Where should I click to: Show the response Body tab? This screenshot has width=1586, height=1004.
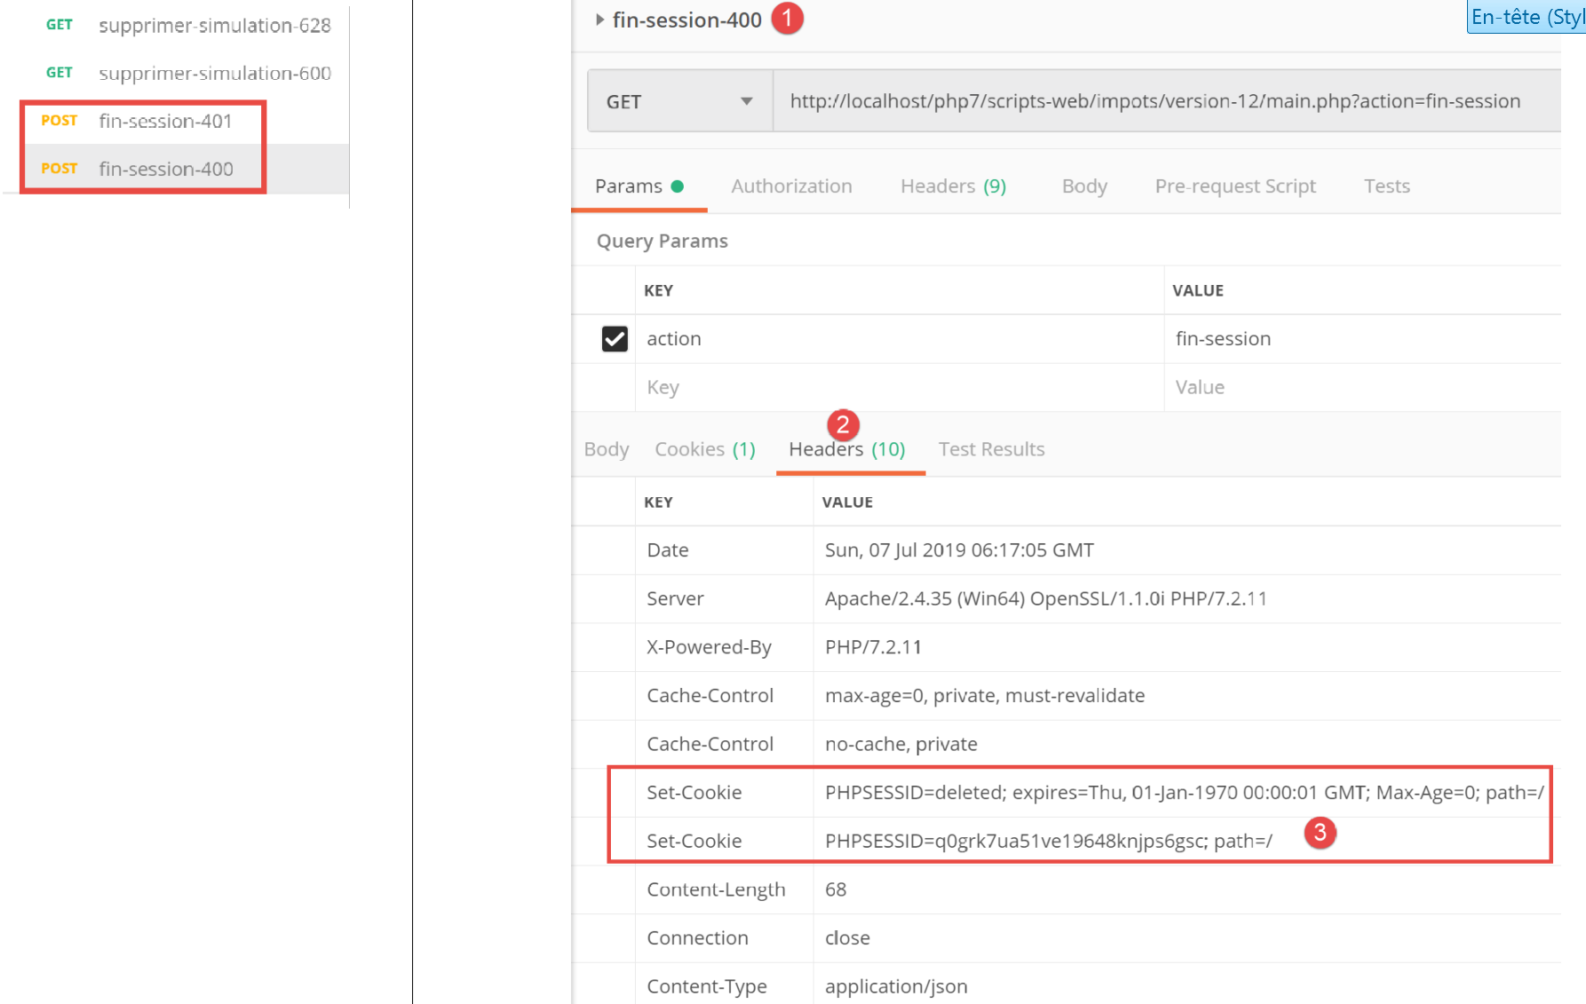pyautogui.click(x=607, y=449)
